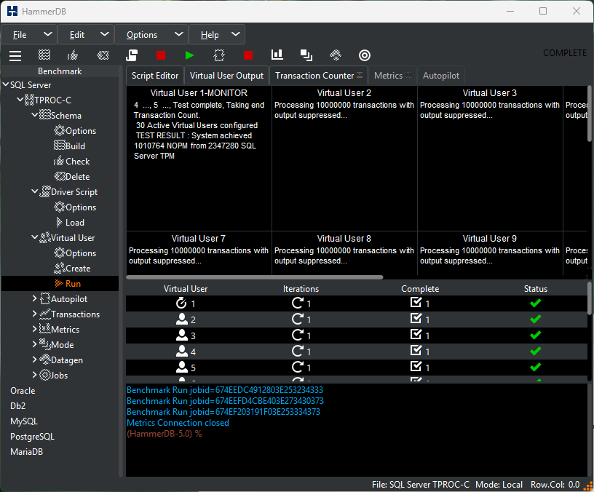Click the second red stop square icon
Viewport: 594px width, 492px height.
coord(248,55)
